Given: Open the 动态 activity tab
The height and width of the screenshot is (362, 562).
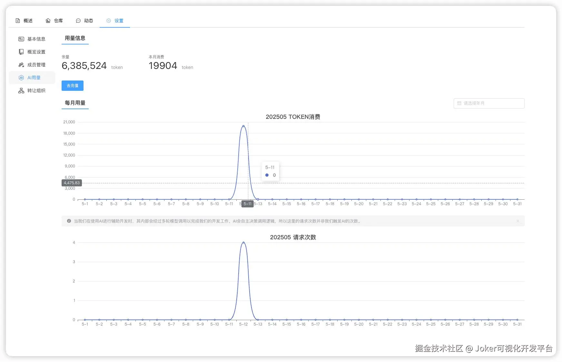Looking at the screenshot, I should (84, 21).
